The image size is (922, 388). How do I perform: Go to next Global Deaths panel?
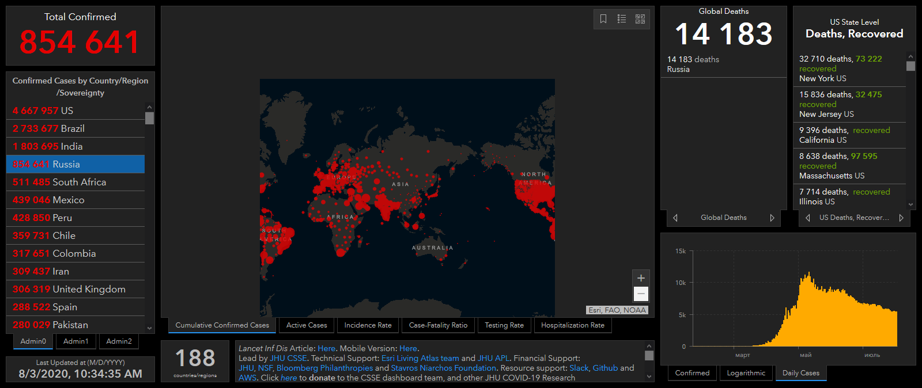[x=772, y=218]
